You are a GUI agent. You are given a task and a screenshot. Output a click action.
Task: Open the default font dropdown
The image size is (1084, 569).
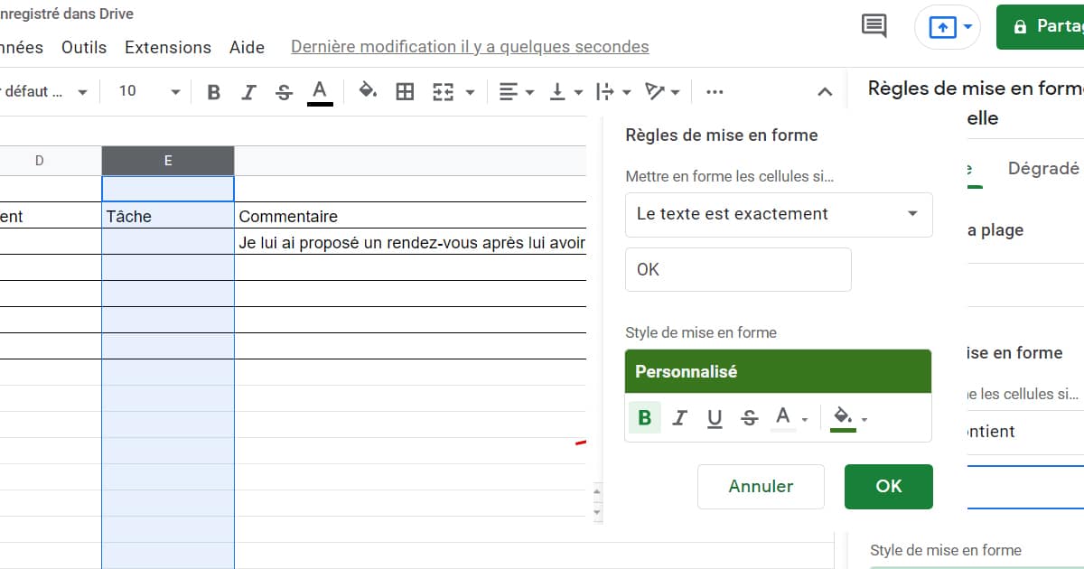pos(43,92)
